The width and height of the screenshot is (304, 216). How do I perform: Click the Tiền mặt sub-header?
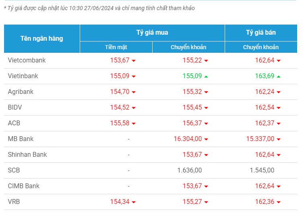point(116,47)
